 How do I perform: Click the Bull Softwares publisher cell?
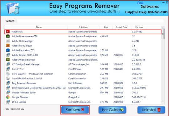75,83
